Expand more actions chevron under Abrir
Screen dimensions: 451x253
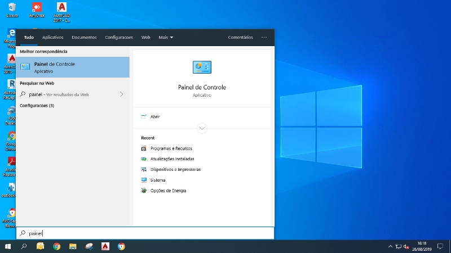[202, 128]
